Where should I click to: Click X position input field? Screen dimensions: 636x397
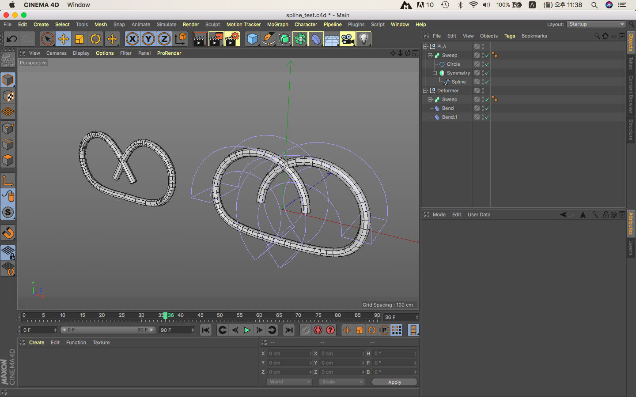[x=289, y=353]
